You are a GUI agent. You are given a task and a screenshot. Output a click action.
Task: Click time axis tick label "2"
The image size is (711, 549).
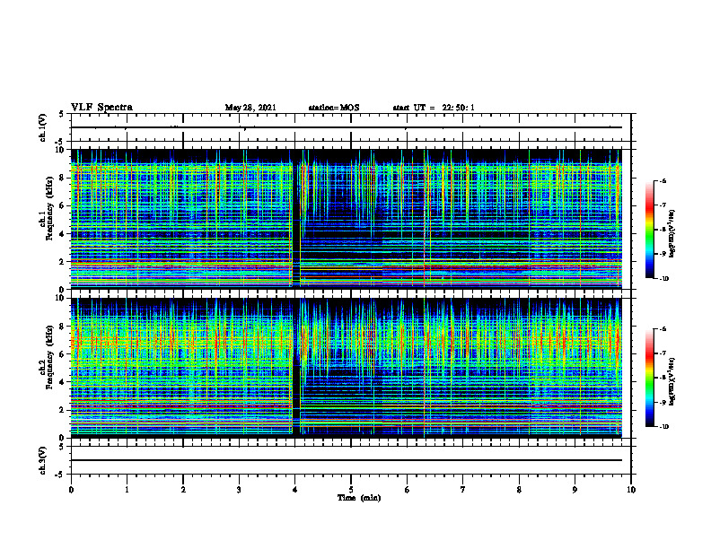coord(183,490)
